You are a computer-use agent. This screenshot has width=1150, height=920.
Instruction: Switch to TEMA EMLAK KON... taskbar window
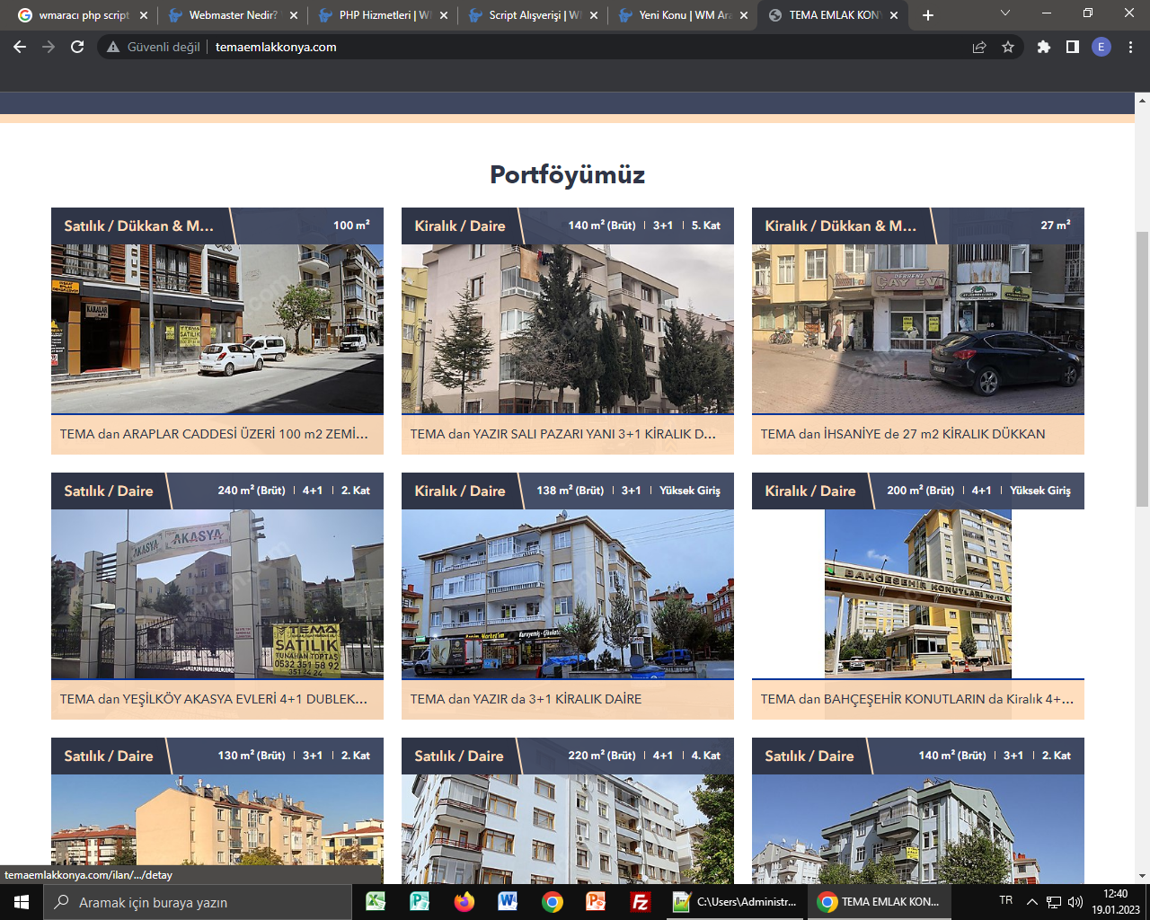[880, 902]
